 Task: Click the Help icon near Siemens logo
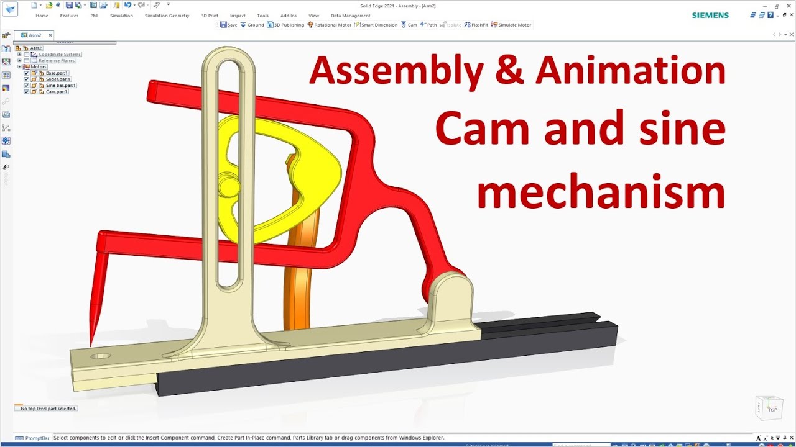tap(771, 15)
